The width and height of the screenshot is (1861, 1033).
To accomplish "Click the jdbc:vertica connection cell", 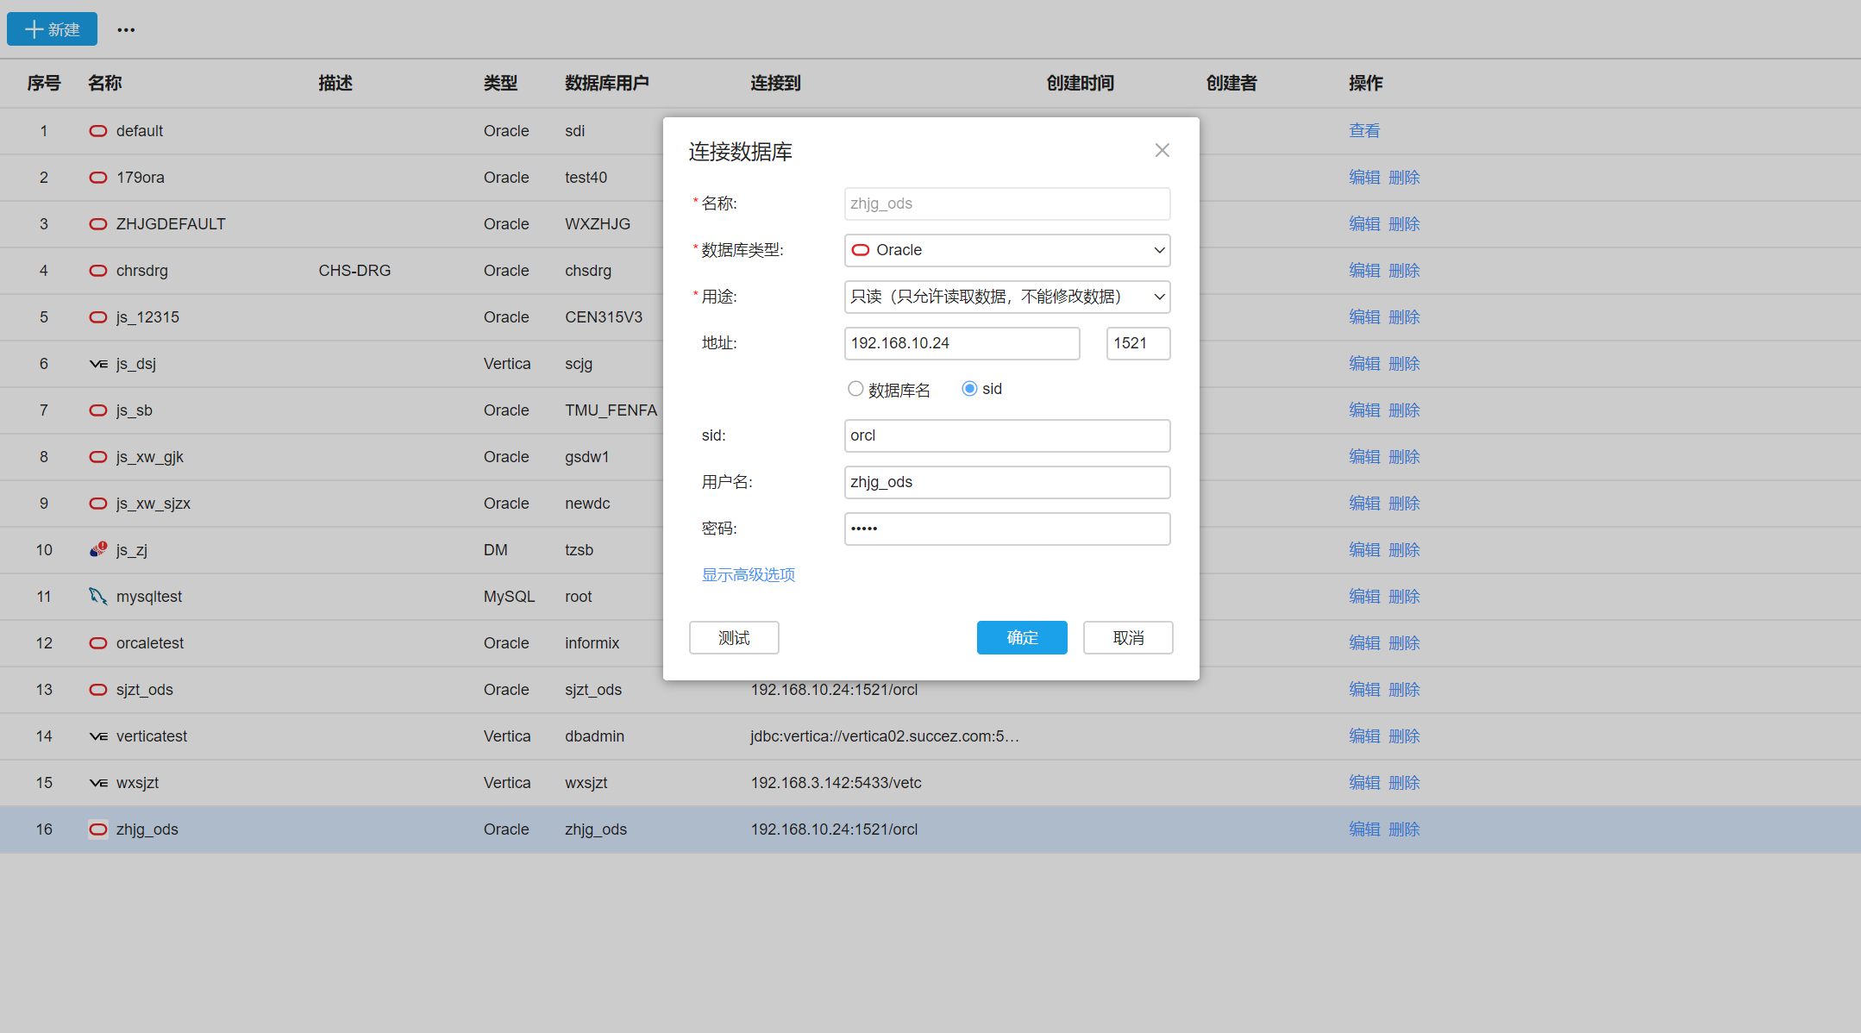I will pos(885,736).
